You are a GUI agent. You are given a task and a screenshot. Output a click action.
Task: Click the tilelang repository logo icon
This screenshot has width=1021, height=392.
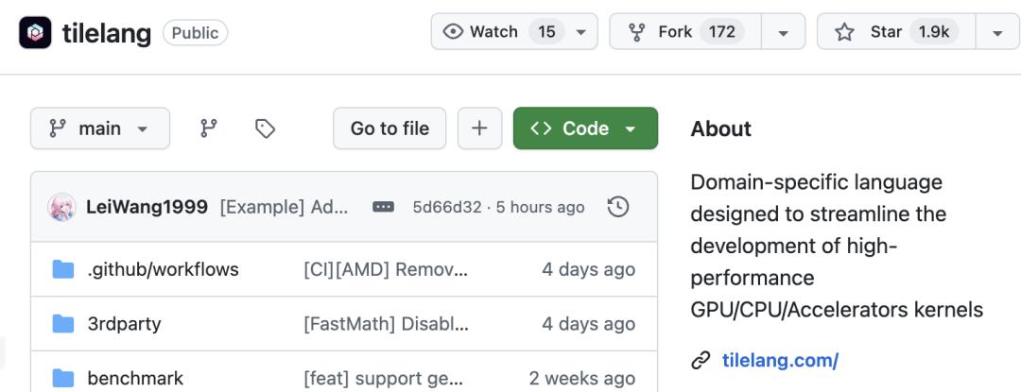(x=35, y=32)
